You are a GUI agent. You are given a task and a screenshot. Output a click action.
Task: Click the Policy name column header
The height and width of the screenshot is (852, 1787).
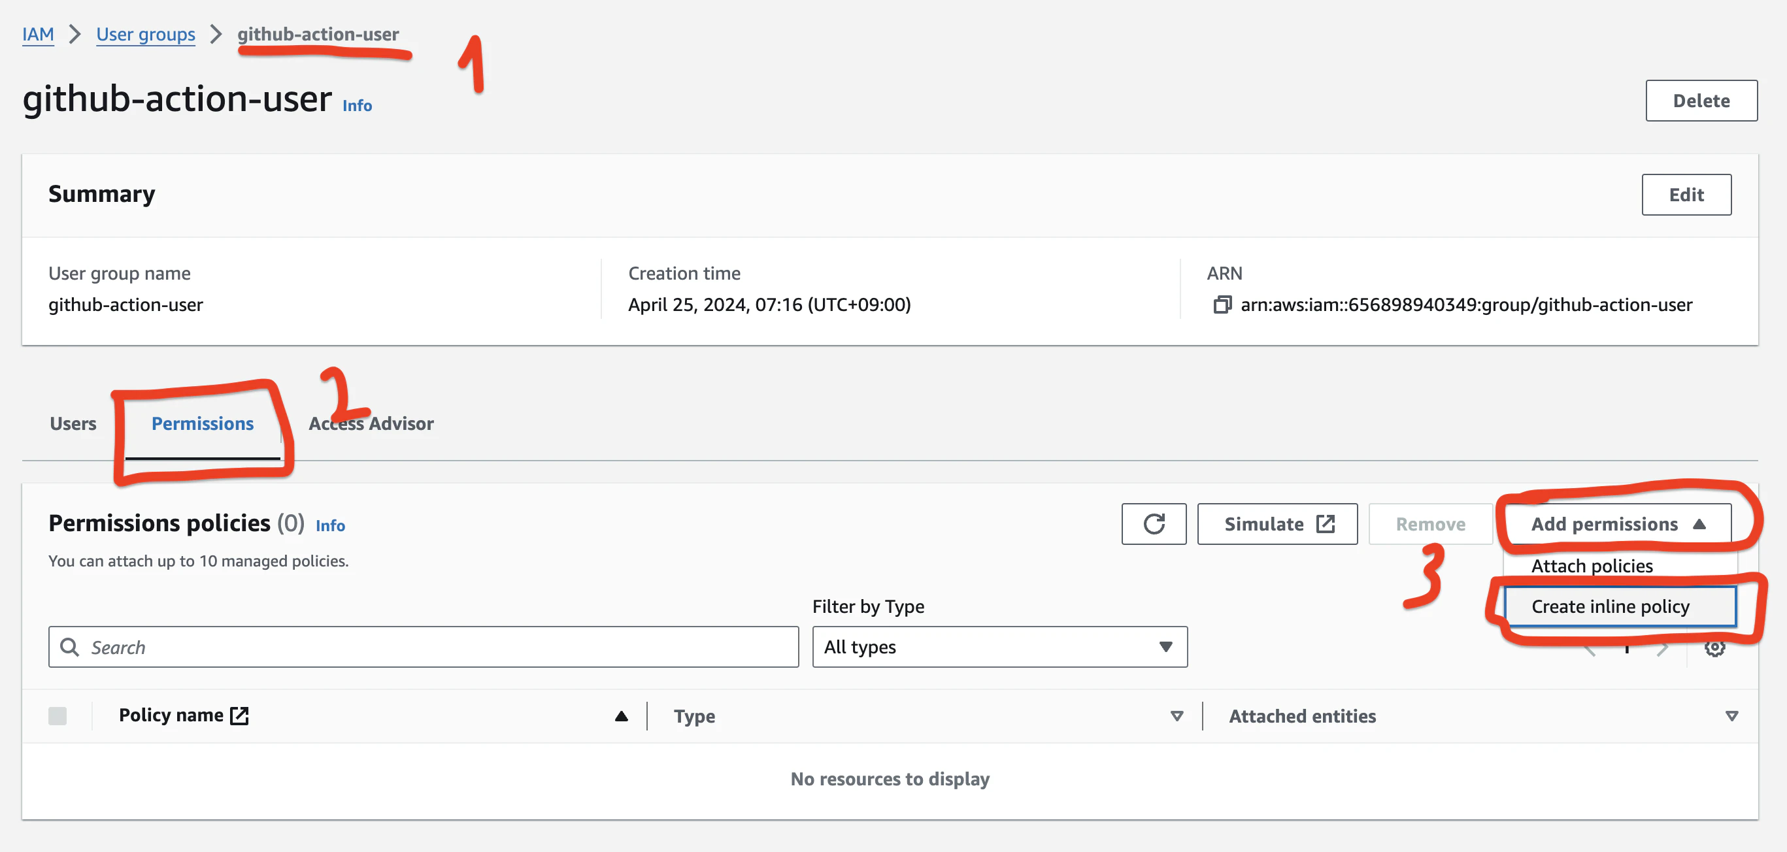click(171, 715)
